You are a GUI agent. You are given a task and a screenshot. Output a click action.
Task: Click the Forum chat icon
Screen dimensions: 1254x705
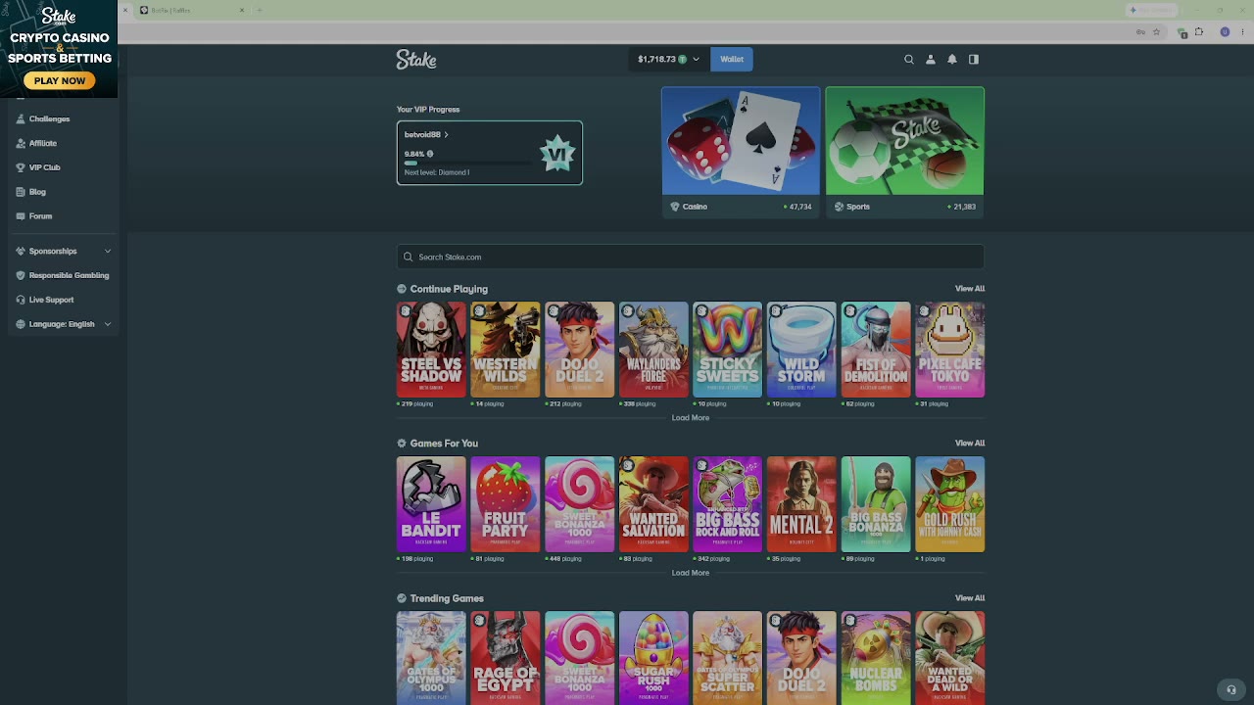pyautogui.click(x=21, y=216)
